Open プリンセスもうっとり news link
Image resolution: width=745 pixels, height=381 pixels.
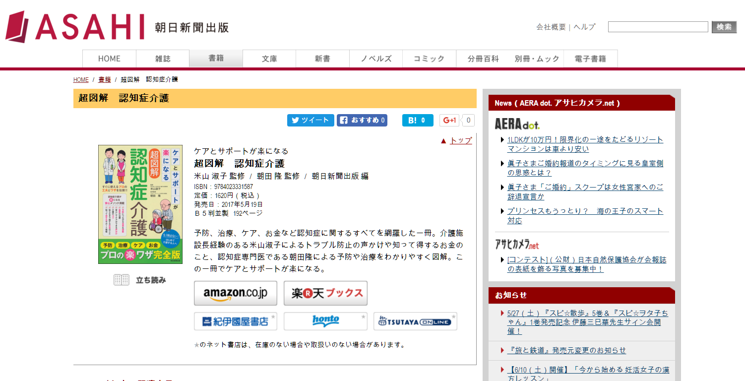point(585,216)
